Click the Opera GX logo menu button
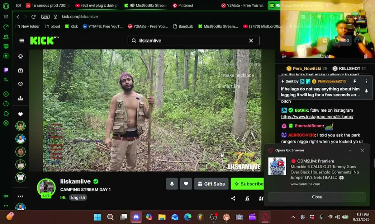This screenshot has height=224, width=375. click(x=6, y=6)
